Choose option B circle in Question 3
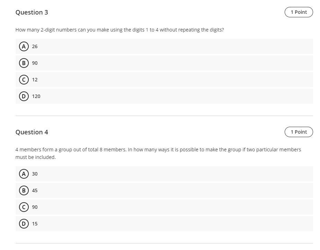This screenshot has height=250, width=320. click(24, 63)
